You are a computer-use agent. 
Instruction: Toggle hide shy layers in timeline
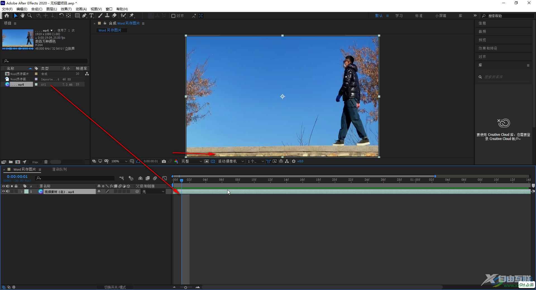[x=140, y=178]
